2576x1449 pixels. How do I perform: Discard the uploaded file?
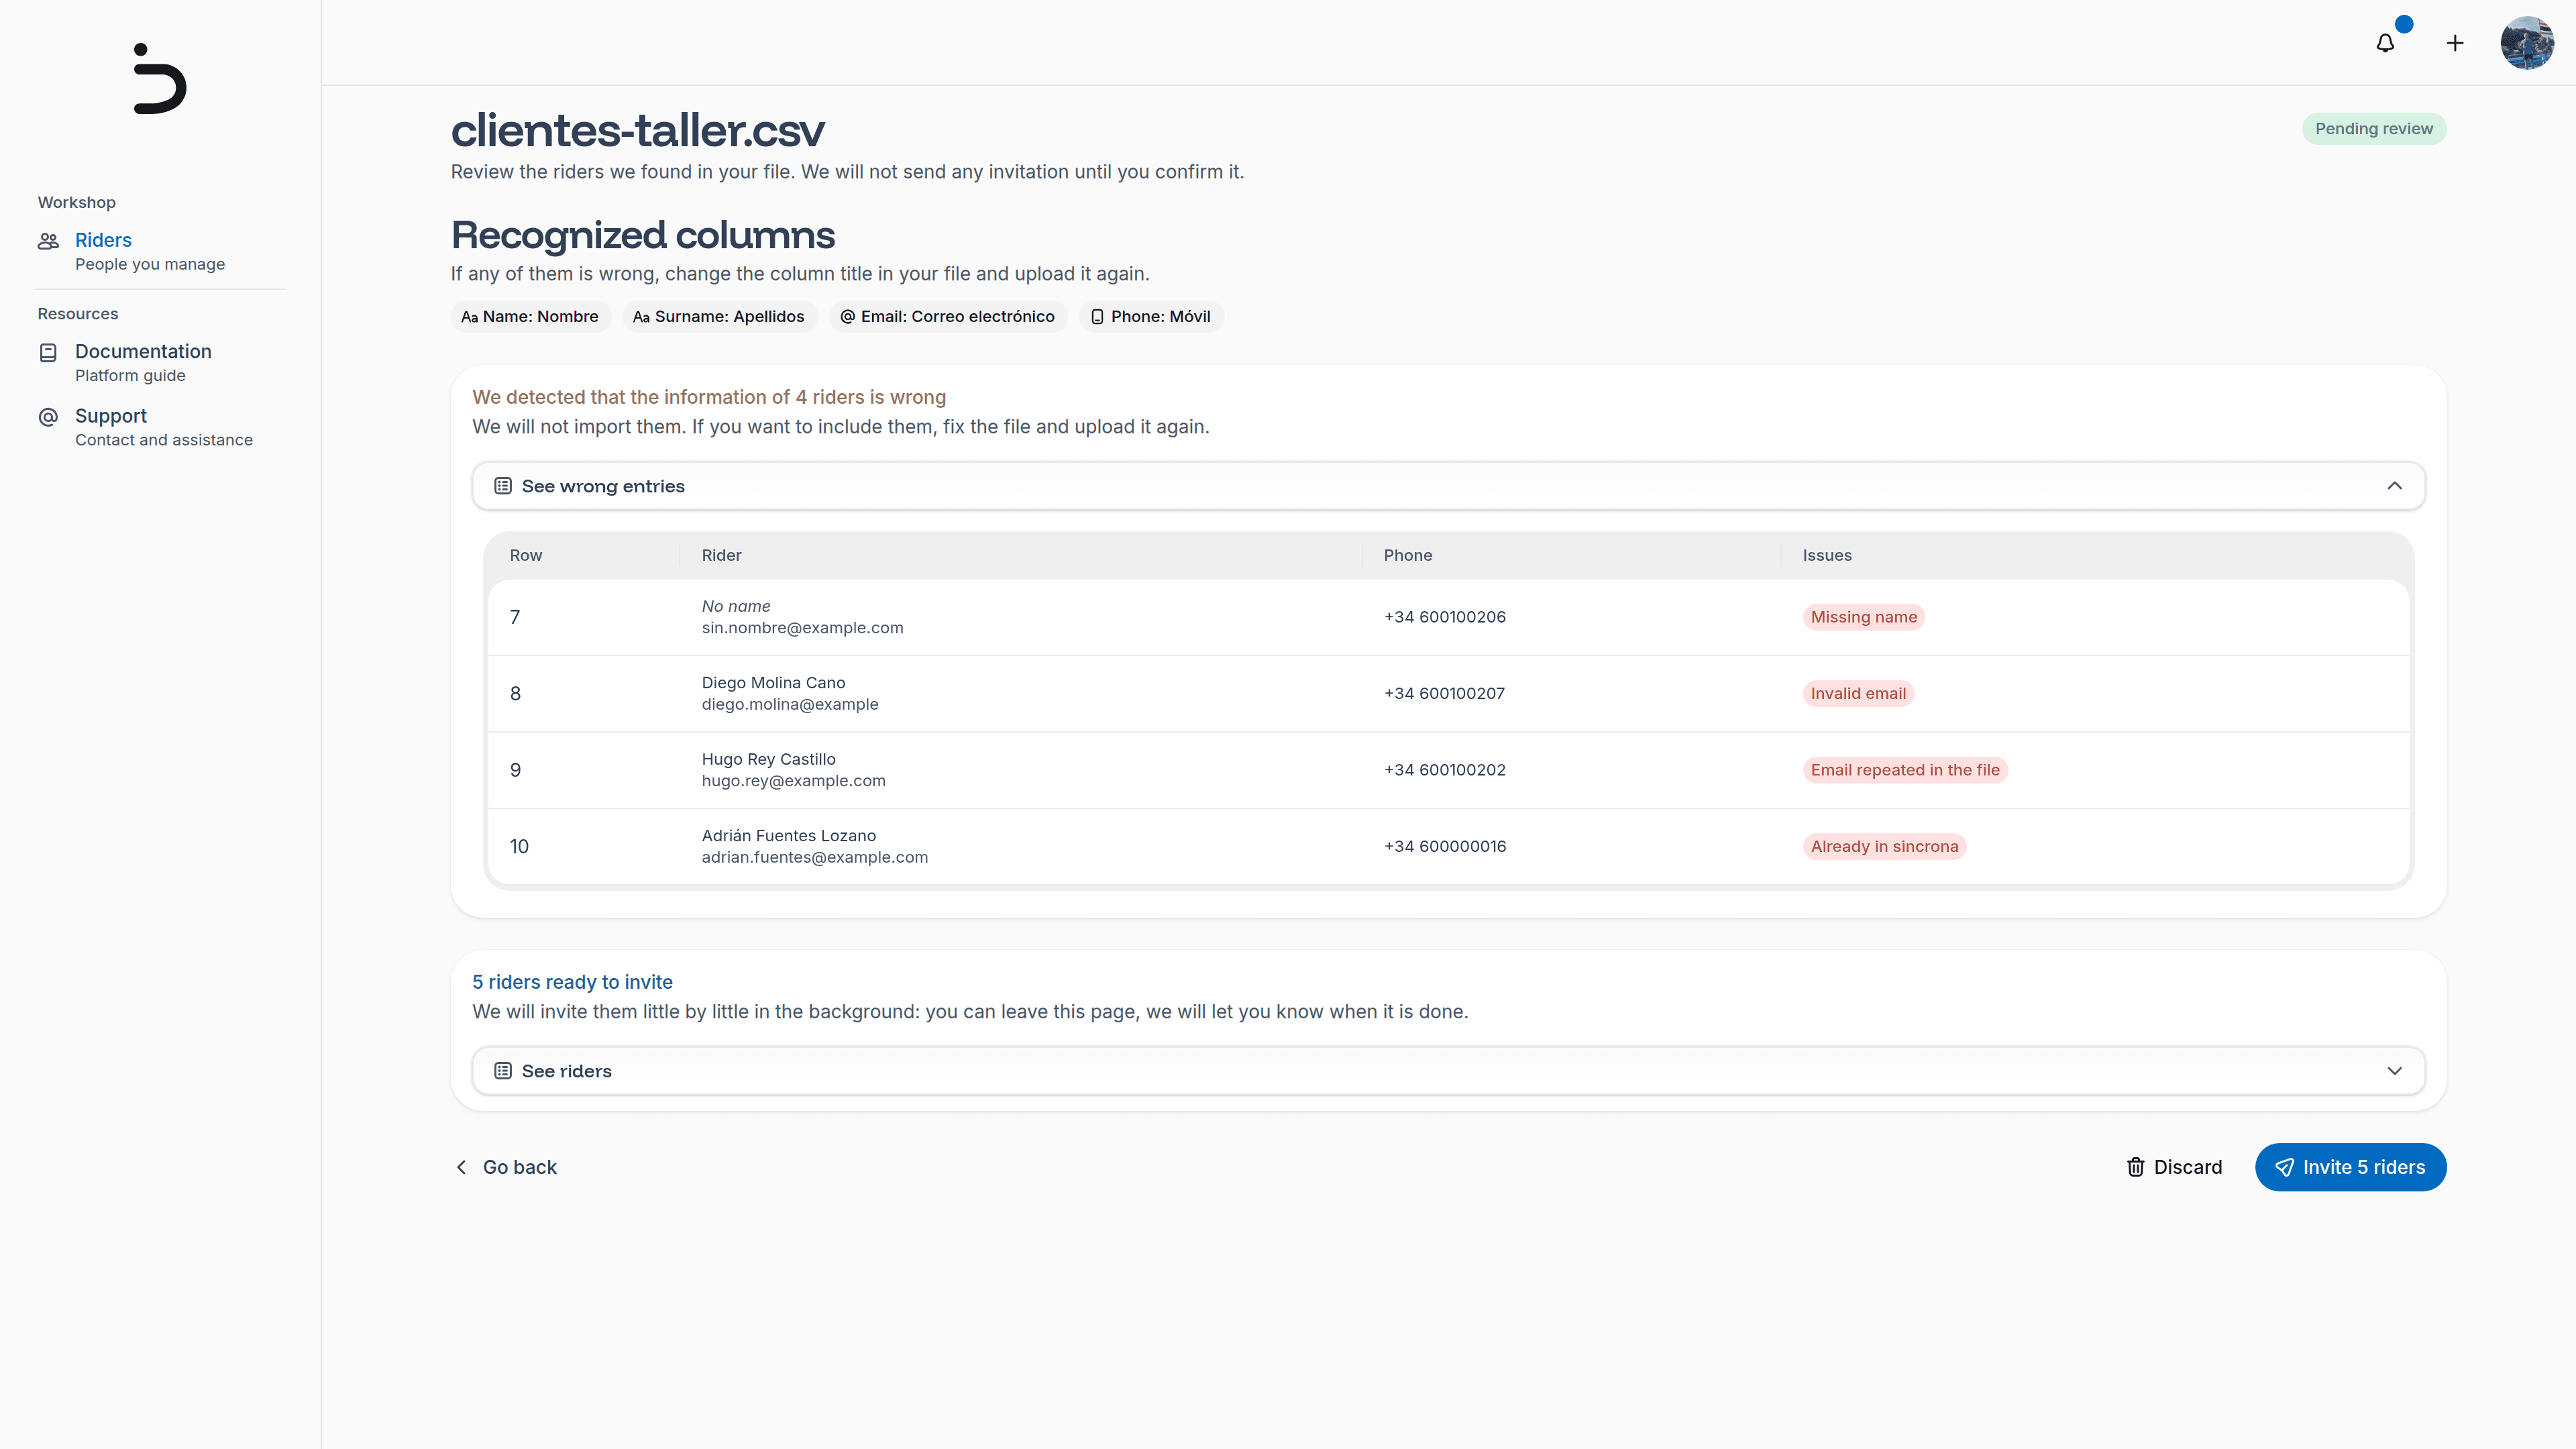[2174, 1167]
